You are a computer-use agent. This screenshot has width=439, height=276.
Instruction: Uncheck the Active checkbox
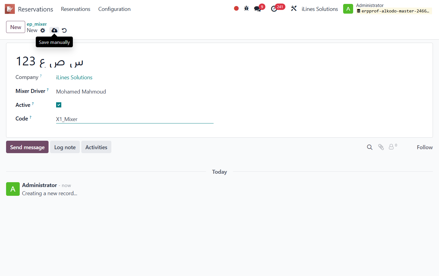click(x=59, y=105)
